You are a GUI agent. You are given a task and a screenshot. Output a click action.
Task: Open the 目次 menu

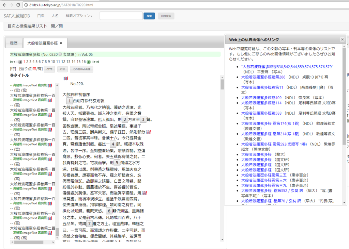pos(41,16)
